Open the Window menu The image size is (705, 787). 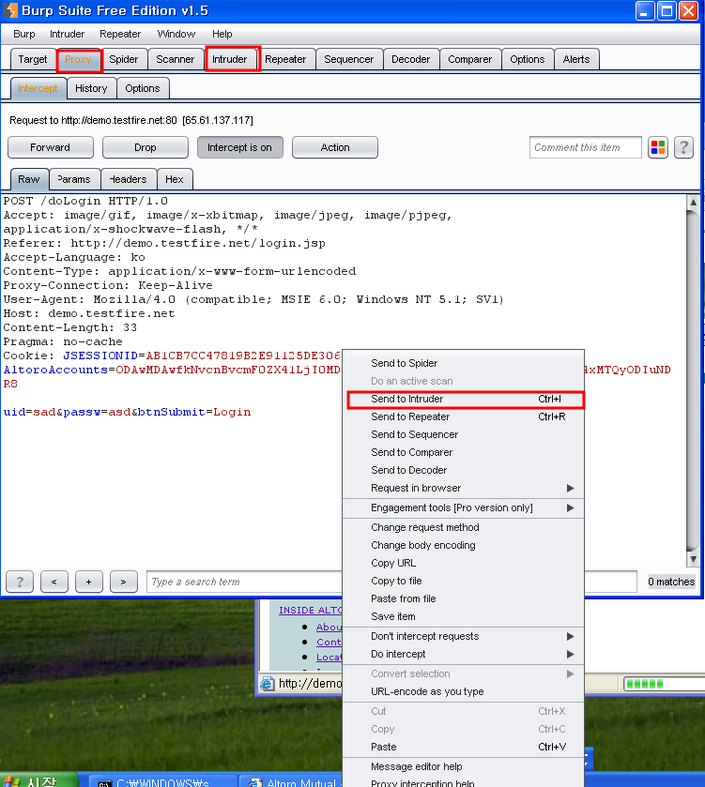point(176,34)
